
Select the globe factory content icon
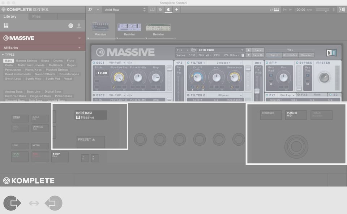[71, 26]
